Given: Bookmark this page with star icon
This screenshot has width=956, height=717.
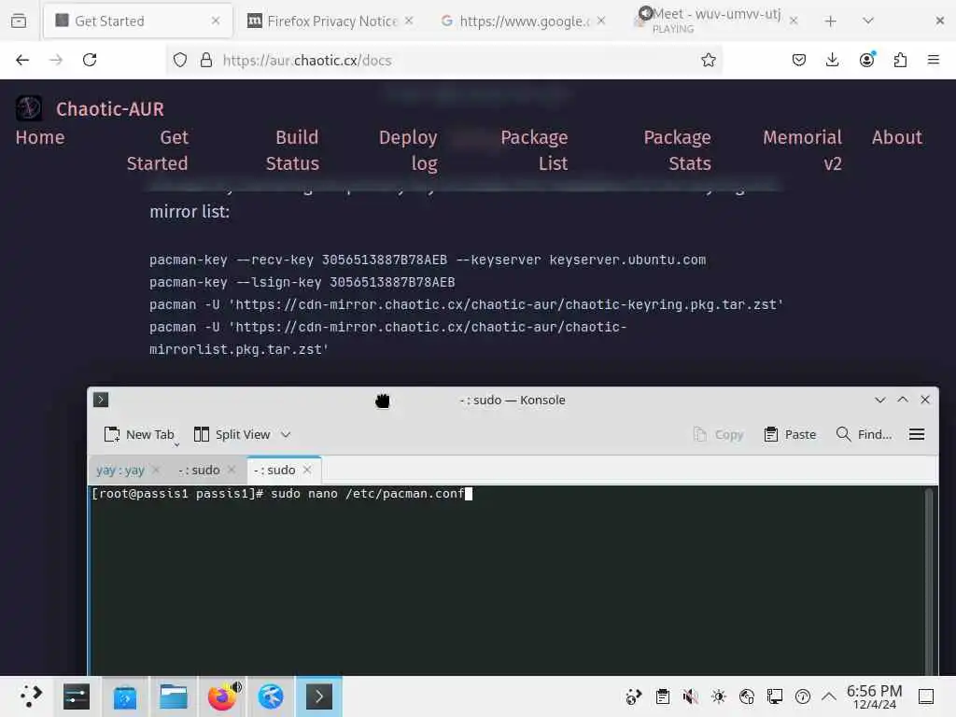Looking at the screenshot, I should coord(708,60).
